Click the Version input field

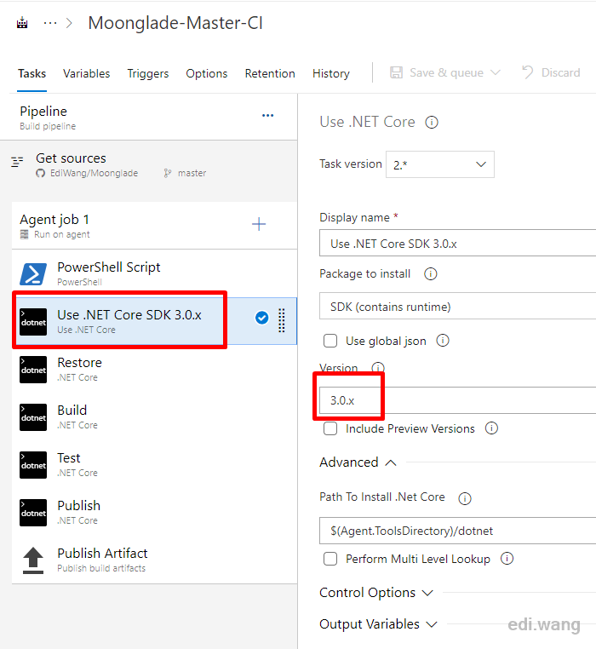(457, 400)
